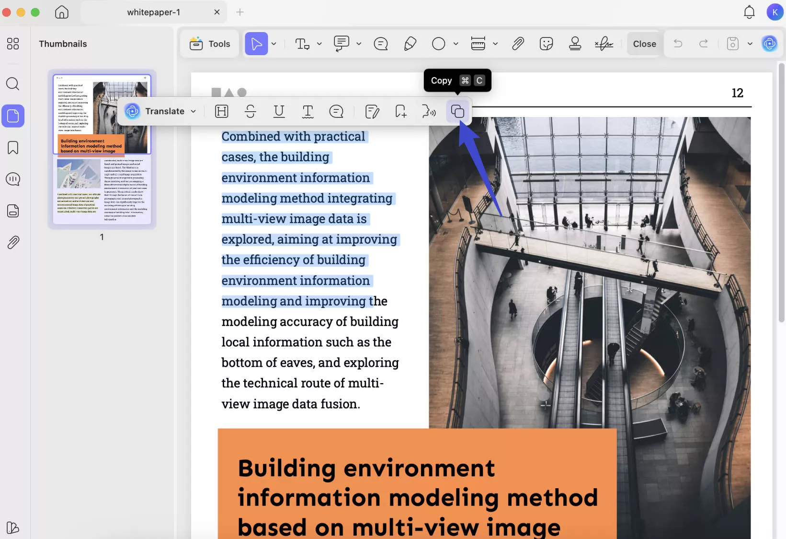Switch to the whitepaper-1 tab
Viewport: 786px width, 539px height.
pyautogui.click(x=153, y=12)
